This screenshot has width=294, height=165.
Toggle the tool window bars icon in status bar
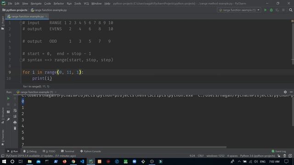coord(3,156)
